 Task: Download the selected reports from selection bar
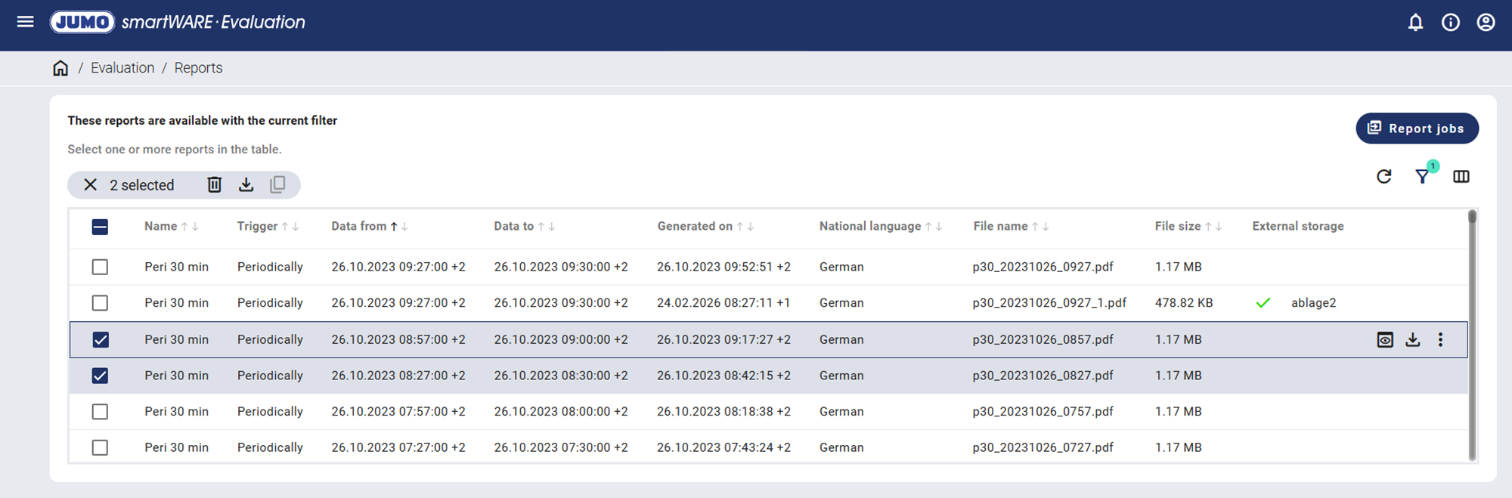tap(246, 184)
